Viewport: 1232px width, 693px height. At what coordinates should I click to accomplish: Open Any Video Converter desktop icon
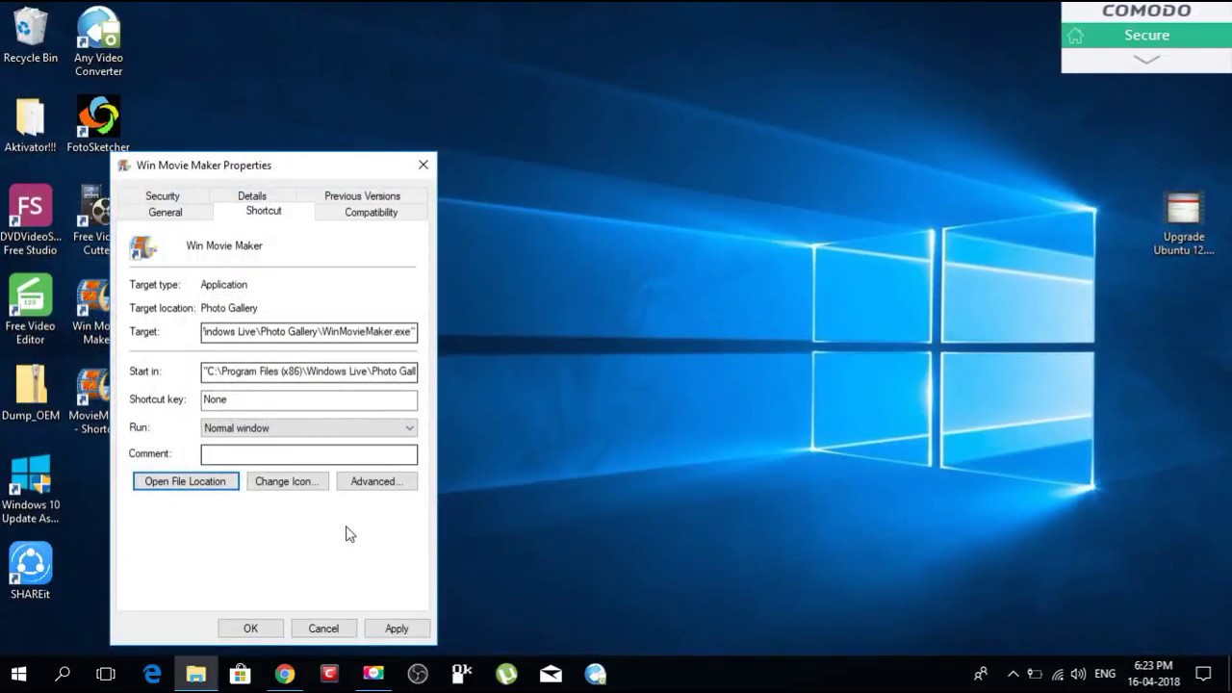(98, 42)
